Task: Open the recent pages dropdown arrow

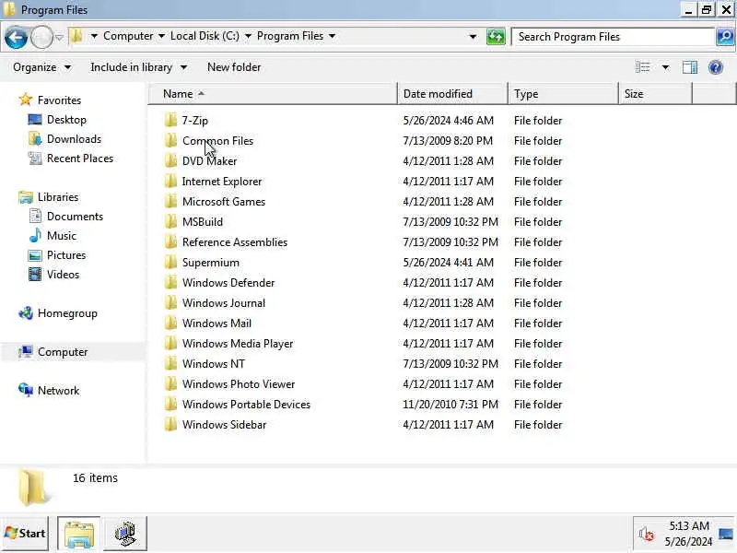Action: [x=59, y=37]
